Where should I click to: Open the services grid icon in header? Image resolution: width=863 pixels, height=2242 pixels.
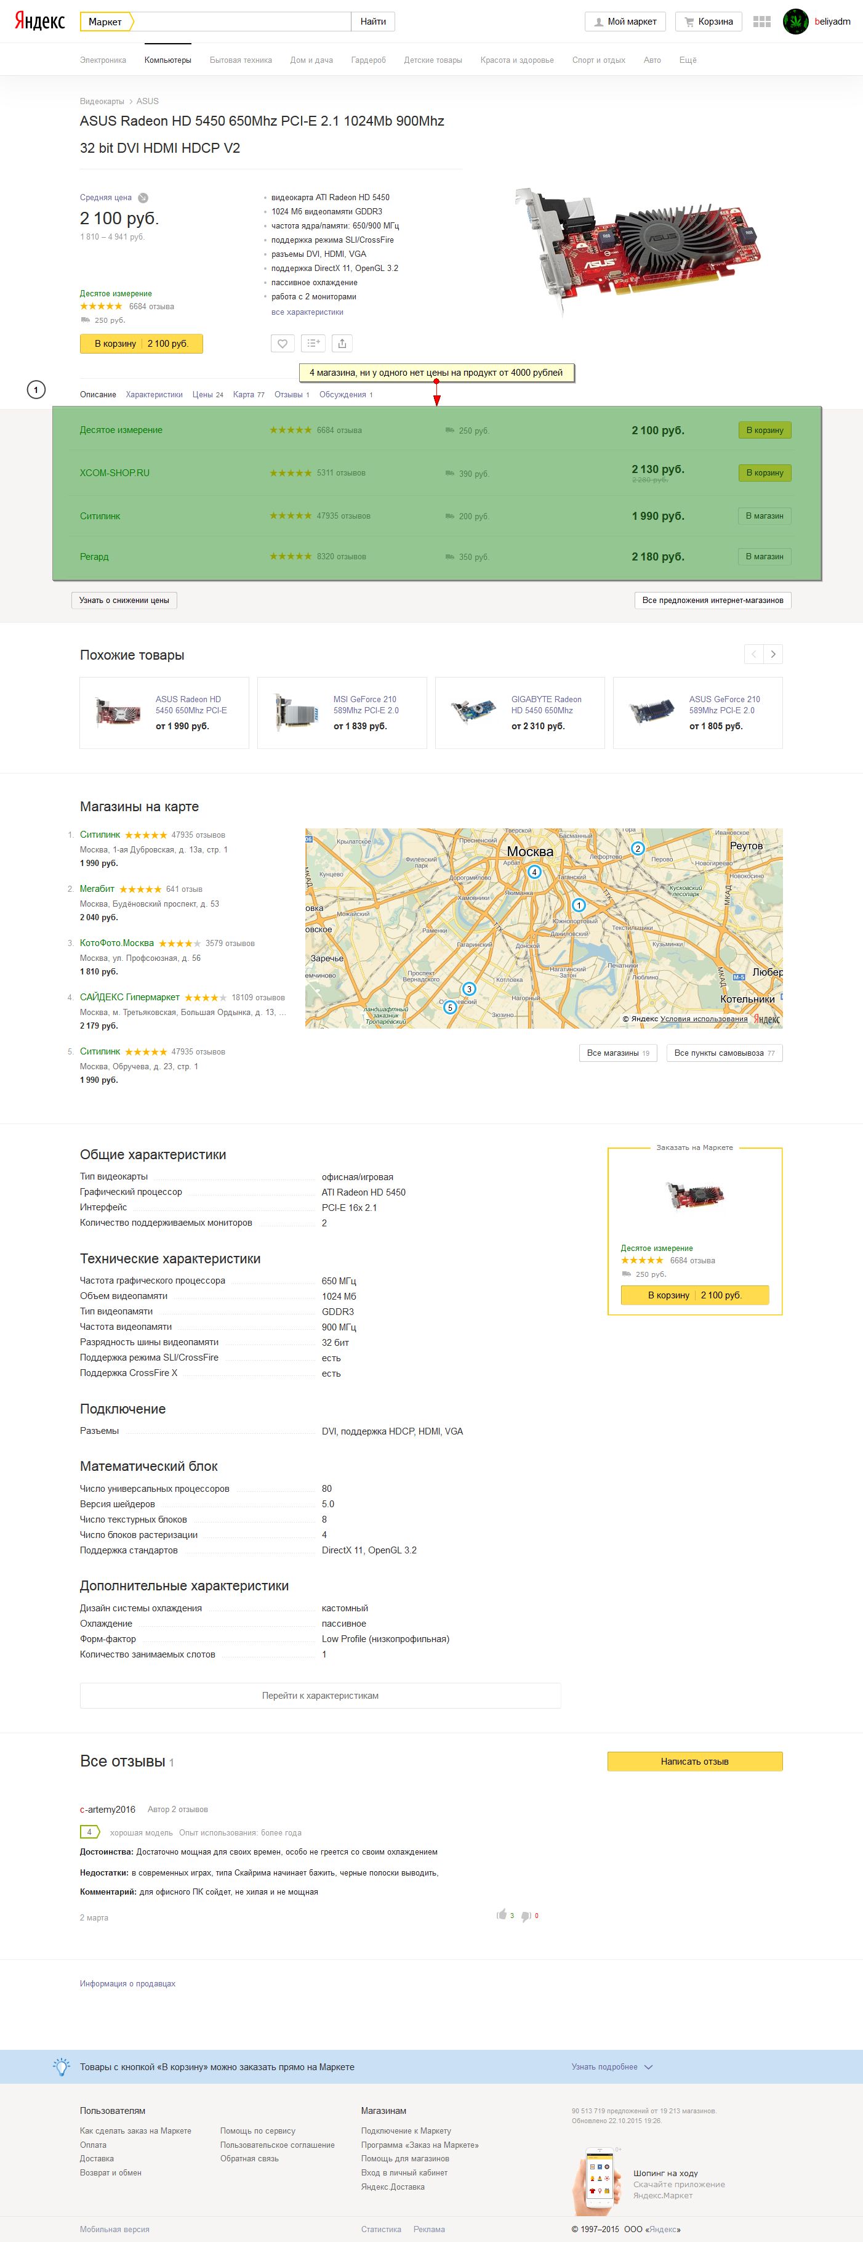(x=762, y=22)
